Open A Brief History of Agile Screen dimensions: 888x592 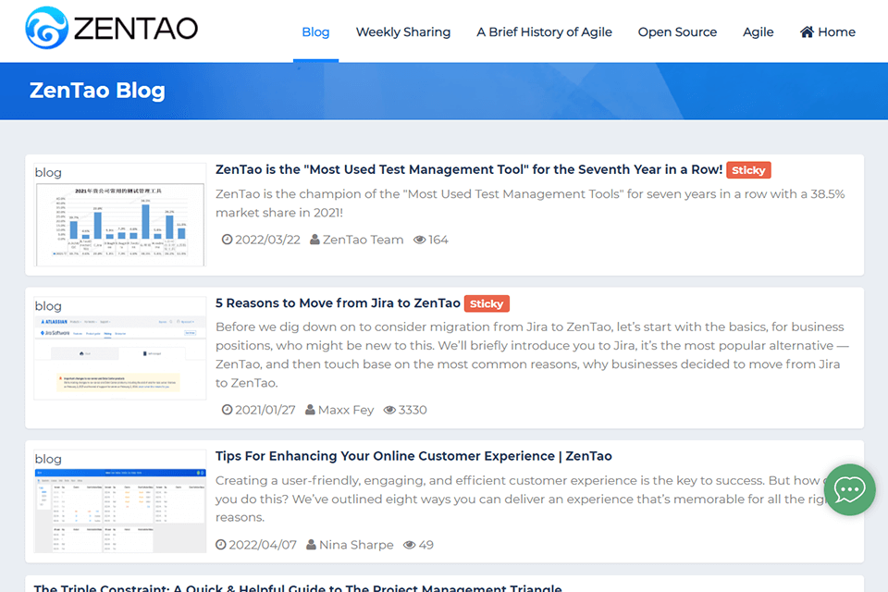[544, 31]
